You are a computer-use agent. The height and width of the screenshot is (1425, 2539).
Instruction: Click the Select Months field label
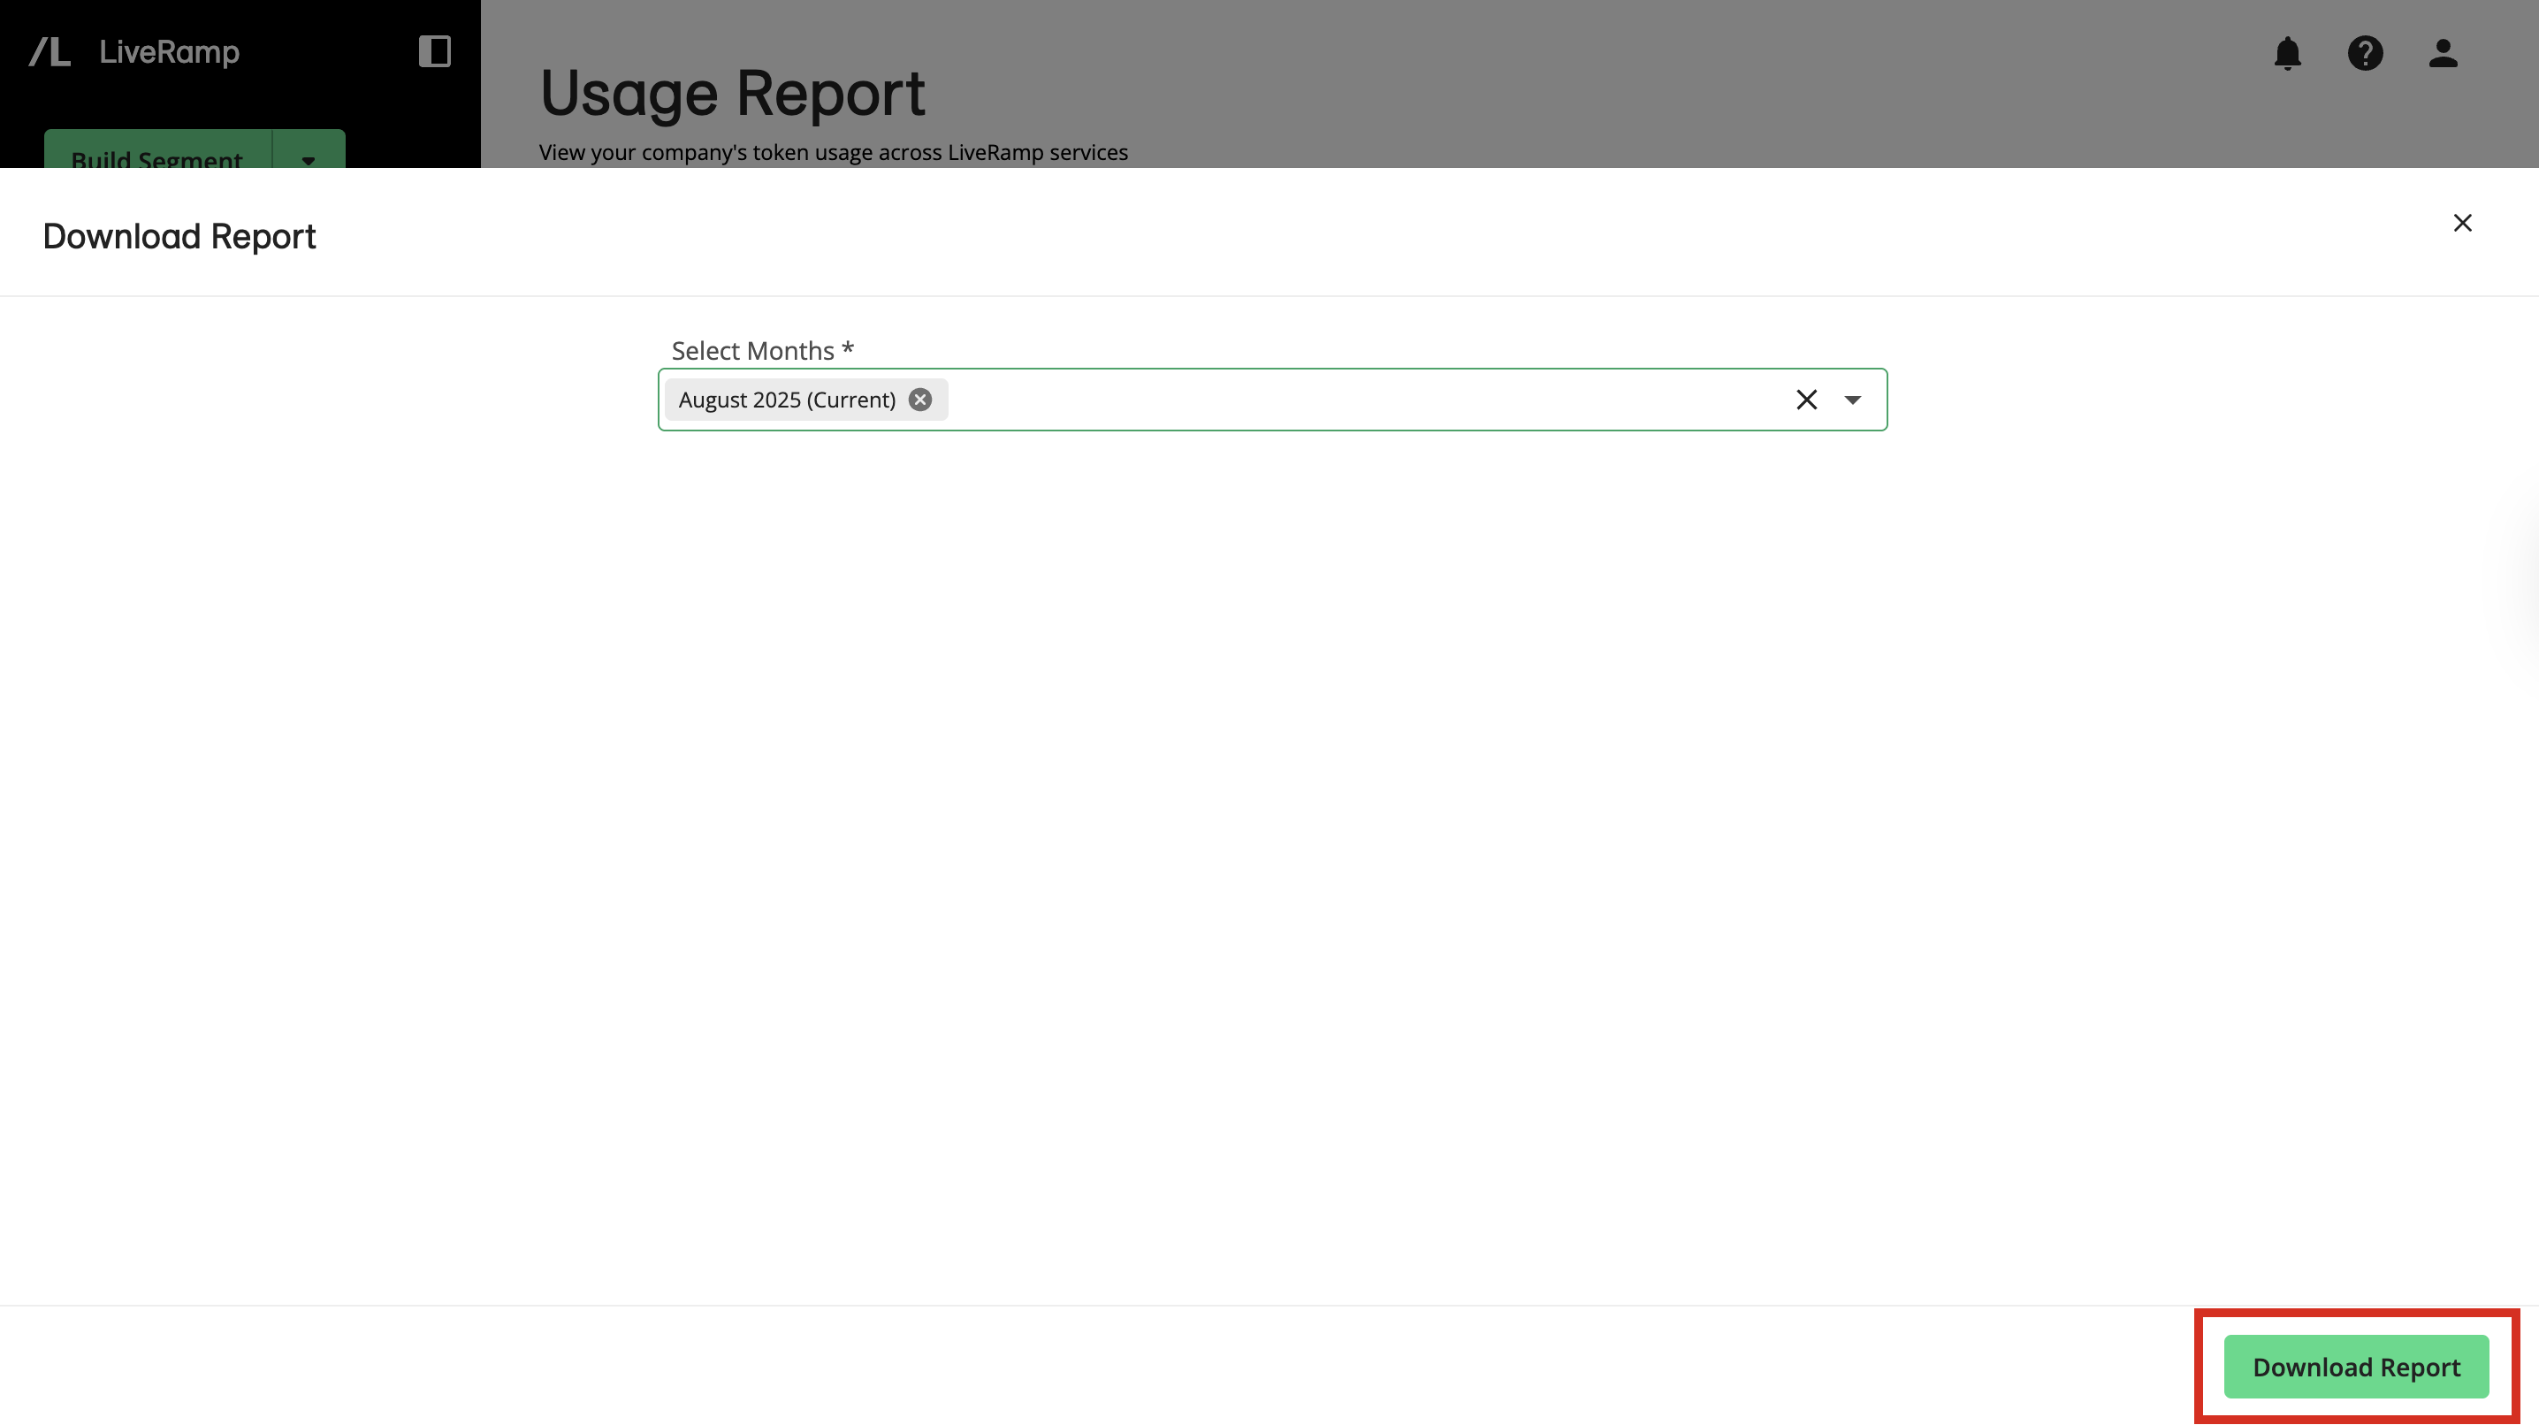tap(761, 350)
